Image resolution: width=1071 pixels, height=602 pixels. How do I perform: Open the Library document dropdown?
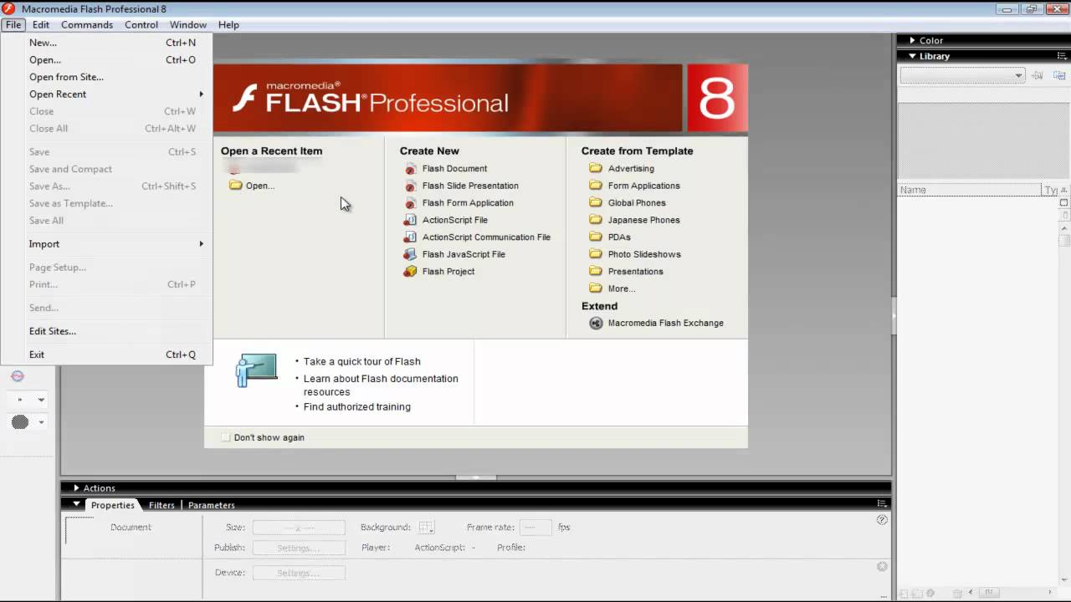[962, 75]
